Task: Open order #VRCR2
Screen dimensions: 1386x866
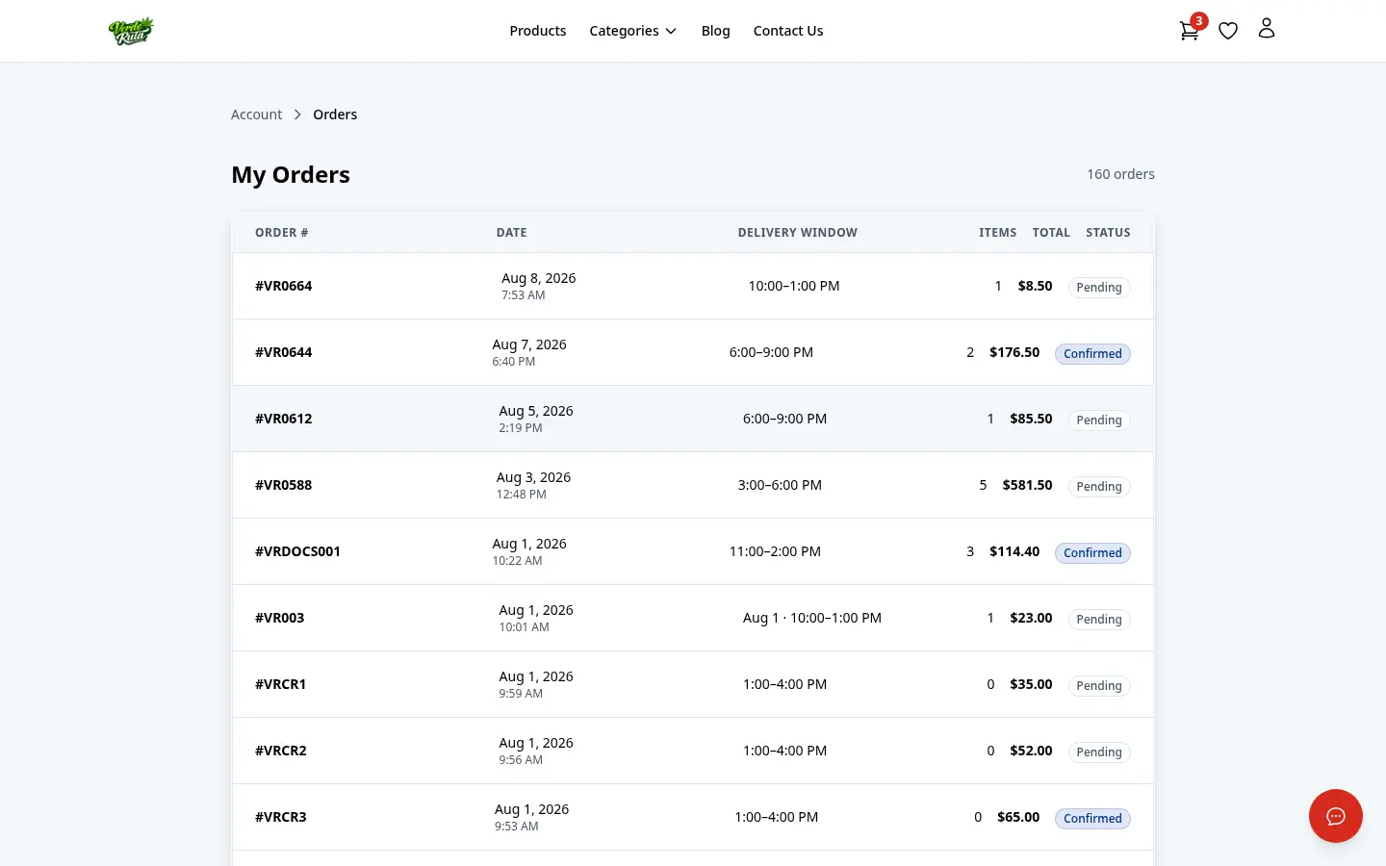Action: 693,751
